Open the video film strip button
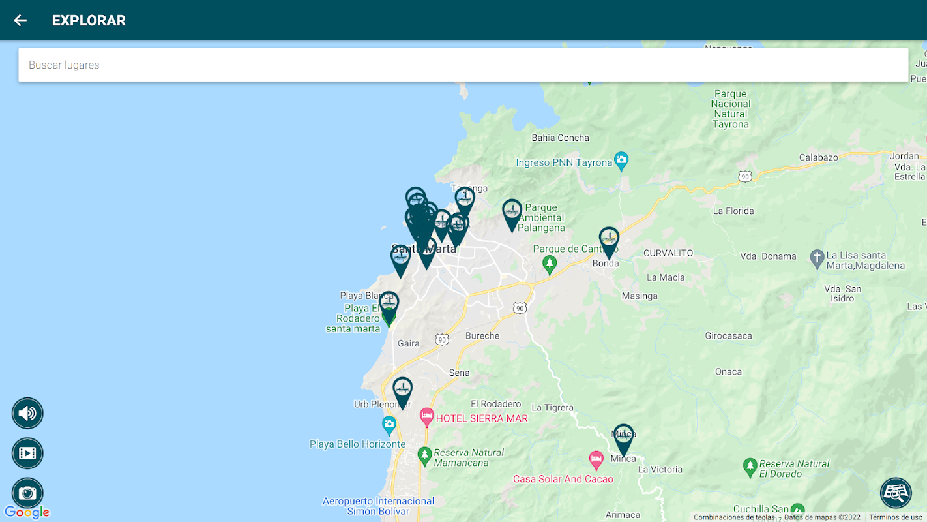Image resolution: width=927 pixels, height=522 pixels. coord(27,453)
